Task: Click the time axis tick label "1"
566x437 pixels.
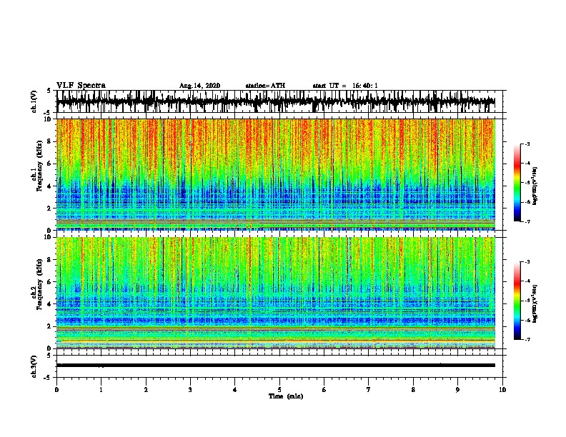Action: (101, 389)
